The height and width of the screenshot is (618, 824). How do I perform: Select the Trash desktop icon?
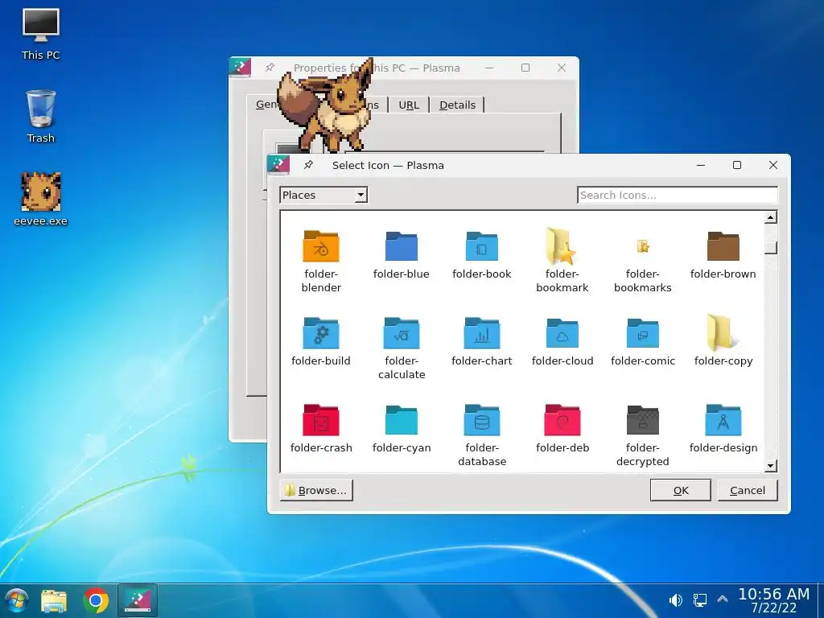point(40,117)
